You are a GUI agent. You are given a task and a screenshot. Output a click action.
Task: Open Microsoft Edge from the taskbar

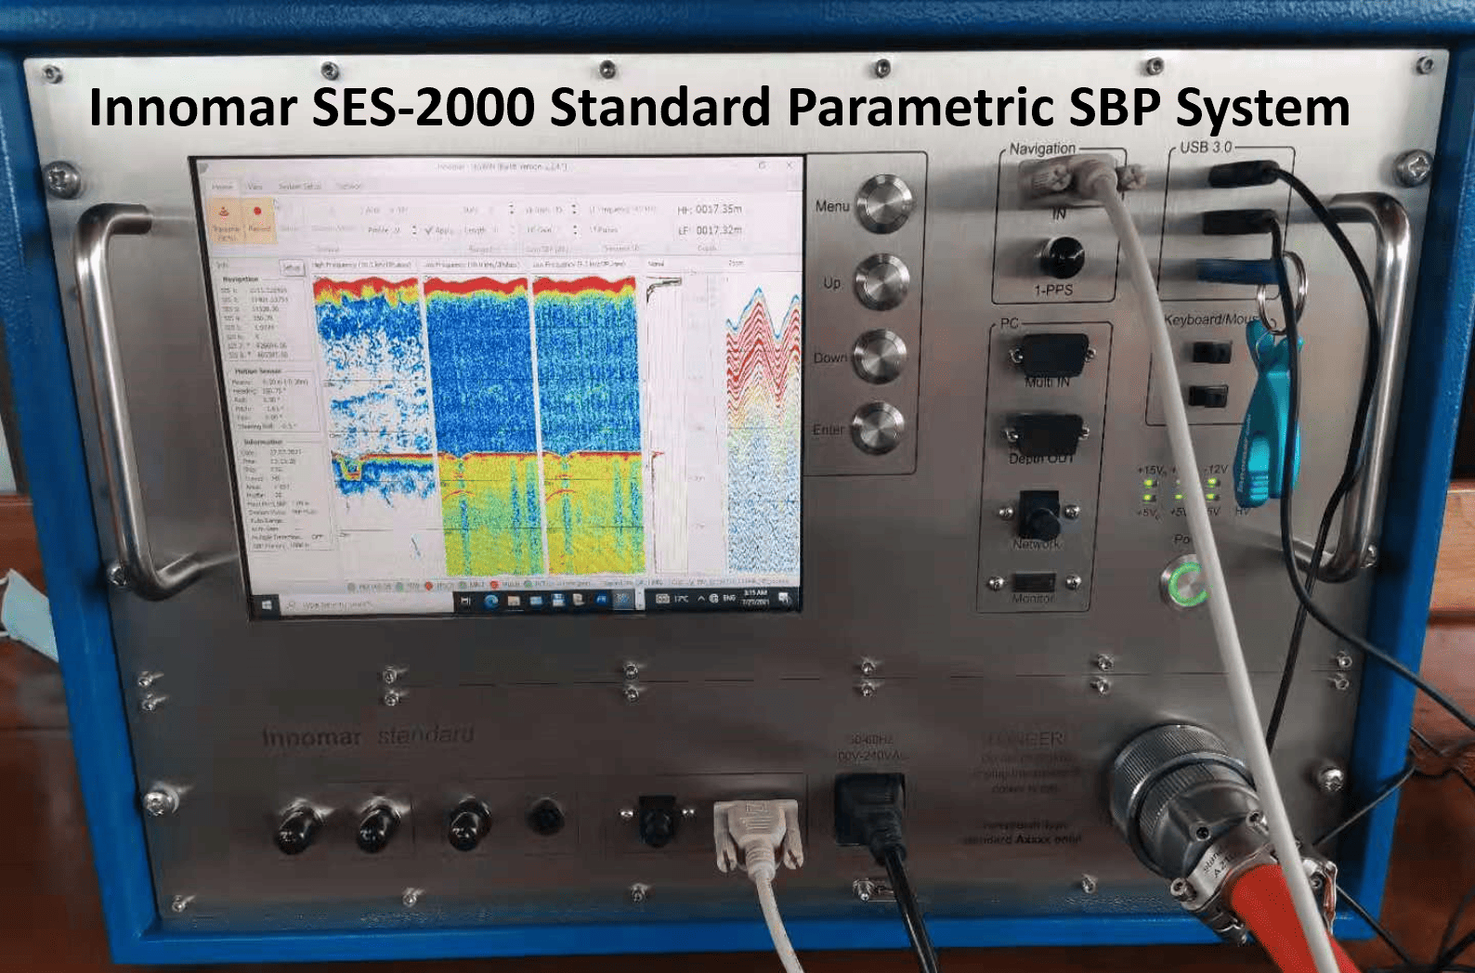coord(489,602)
